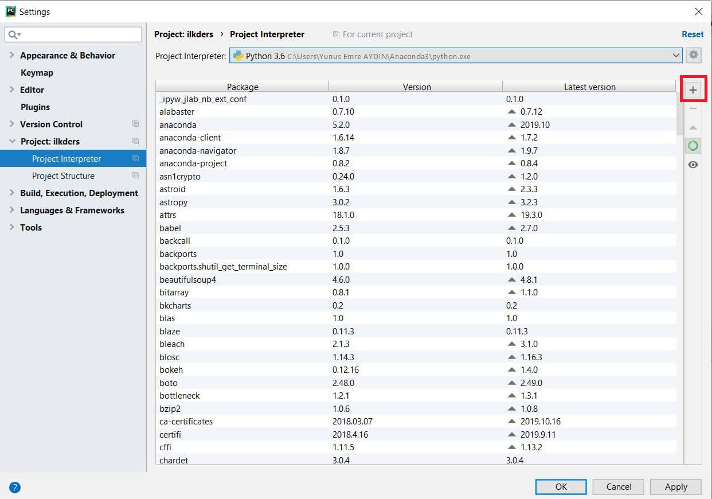Select the beautifulsoup4 package
This screenshot has width=712, height=499.
(x=416, y=279)
